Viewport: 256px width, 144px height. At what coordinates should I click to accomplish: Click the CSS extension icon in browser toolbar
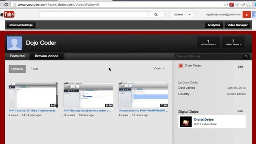coord(226,4)
